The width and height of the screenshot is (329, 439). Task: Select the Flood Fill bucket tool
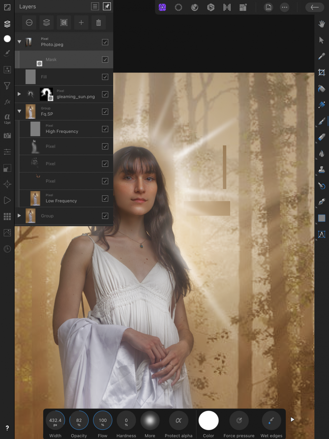(x=322, y=88)
